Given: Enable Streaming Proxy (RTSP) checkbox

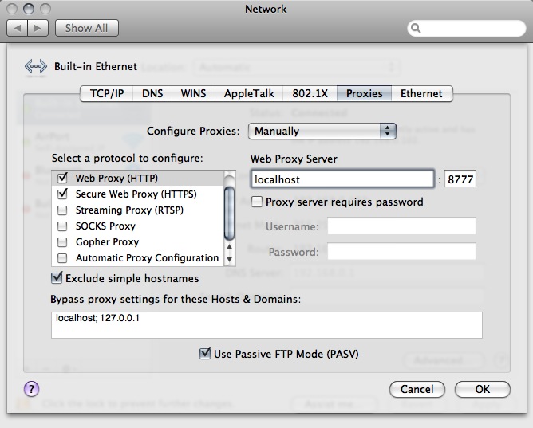Looking at the screenshot, I should coord(62,210).
